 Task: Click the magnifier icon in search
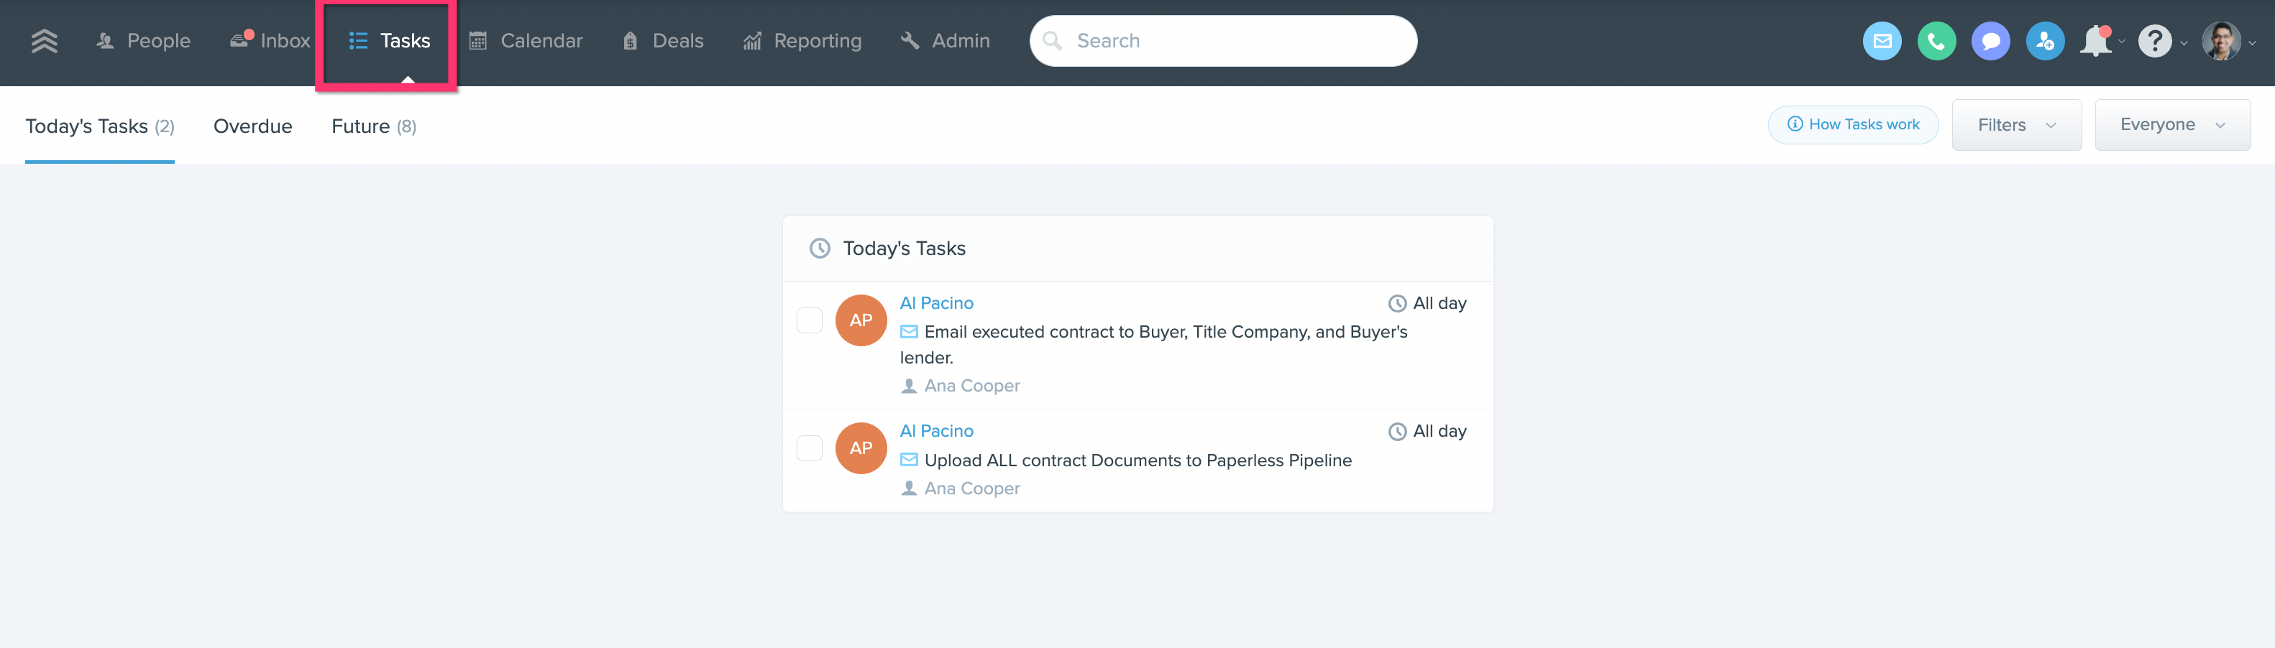click(1052, 41)
